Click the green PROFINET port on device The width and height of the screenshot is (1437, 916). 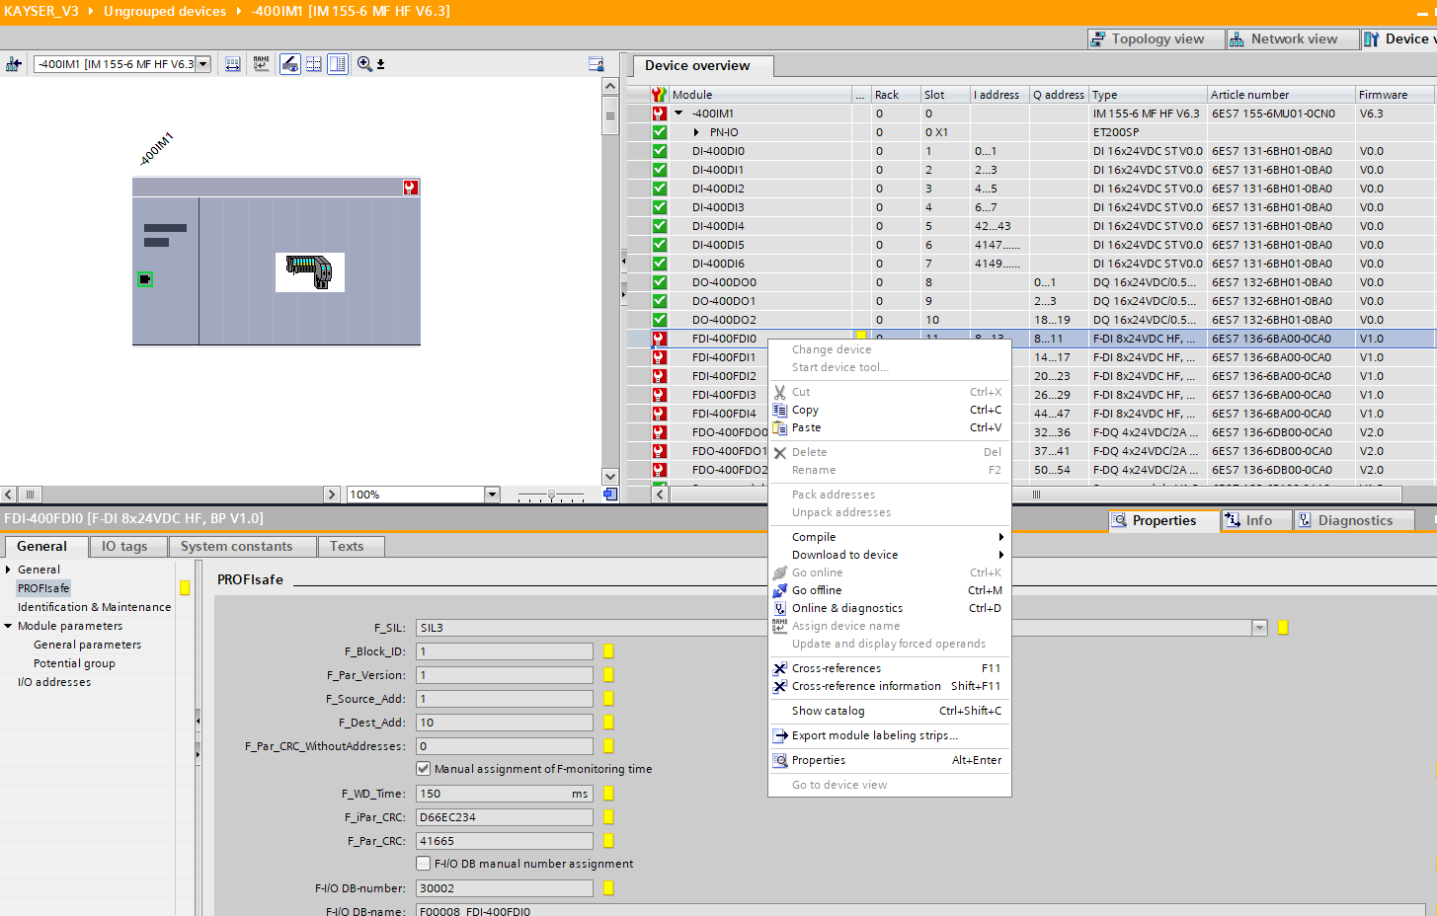(x=145, y=279)
